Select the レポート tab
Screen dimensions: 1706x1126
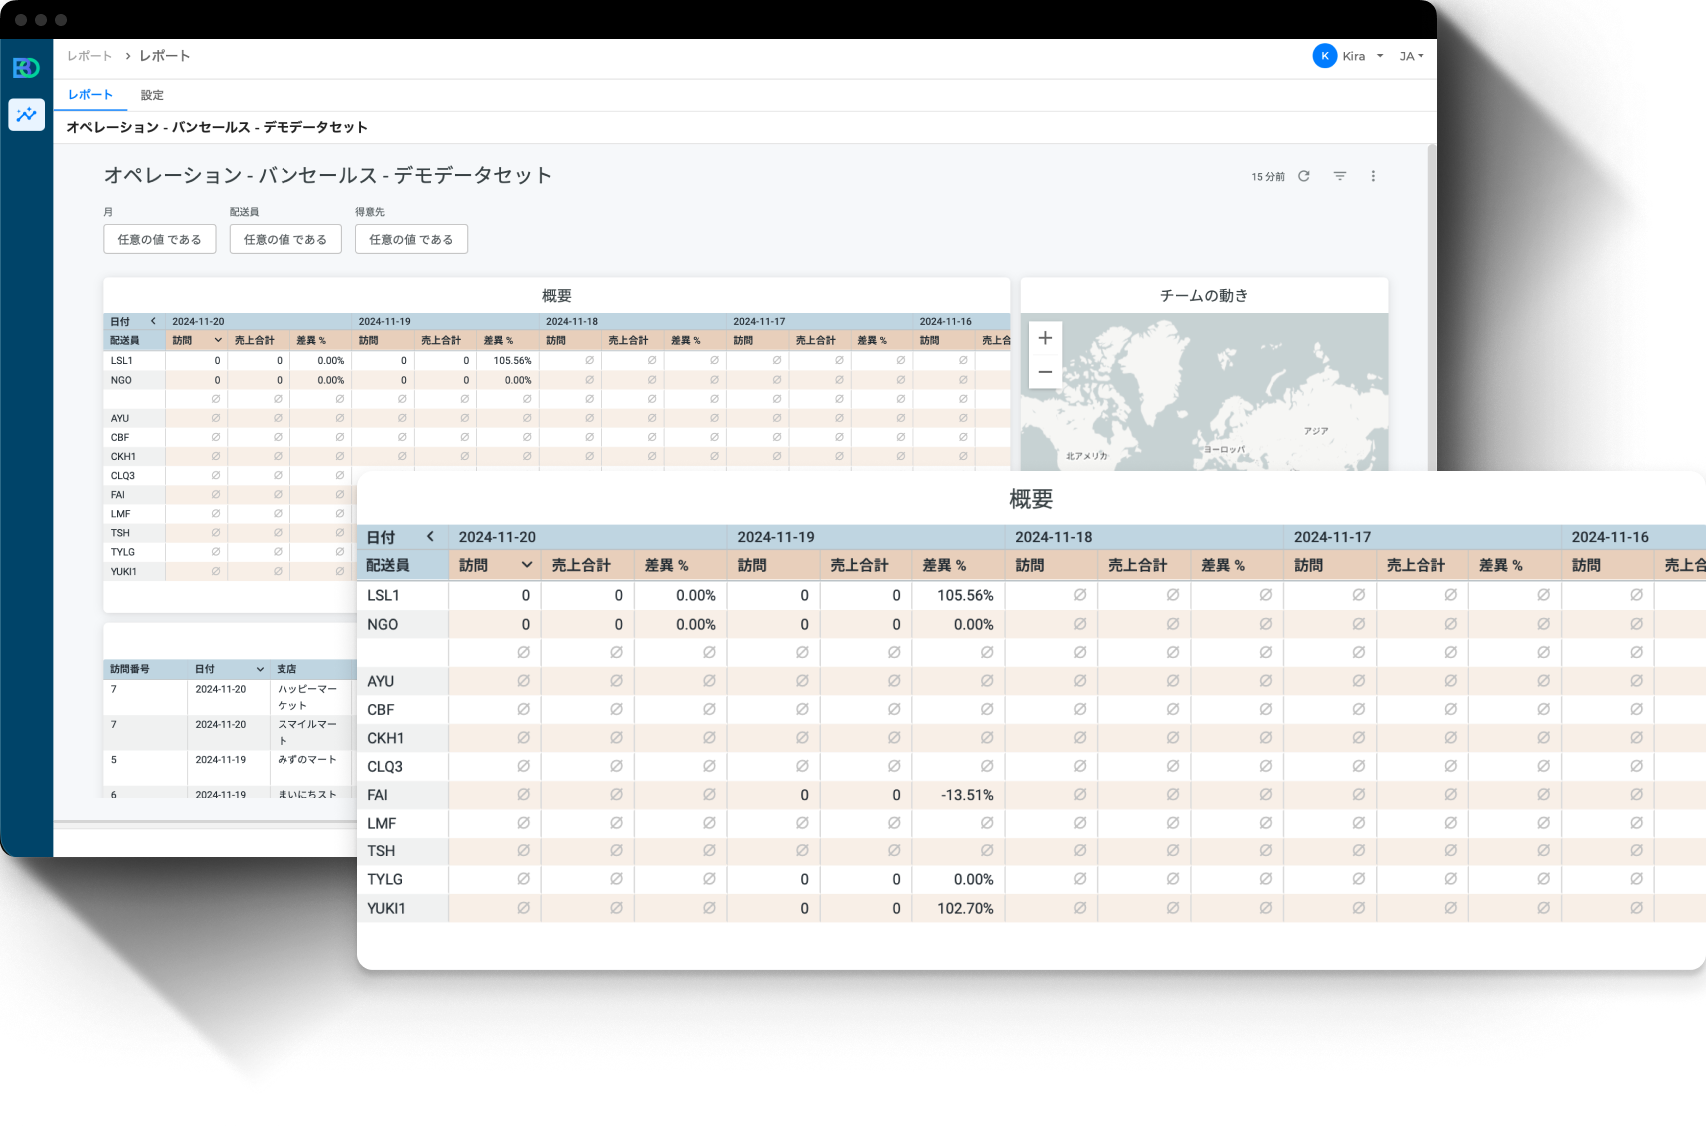[x=90, y=95]
